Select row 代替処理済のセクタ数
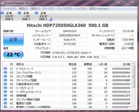This screenshot has height=112, width=139. tap(67, 84)
